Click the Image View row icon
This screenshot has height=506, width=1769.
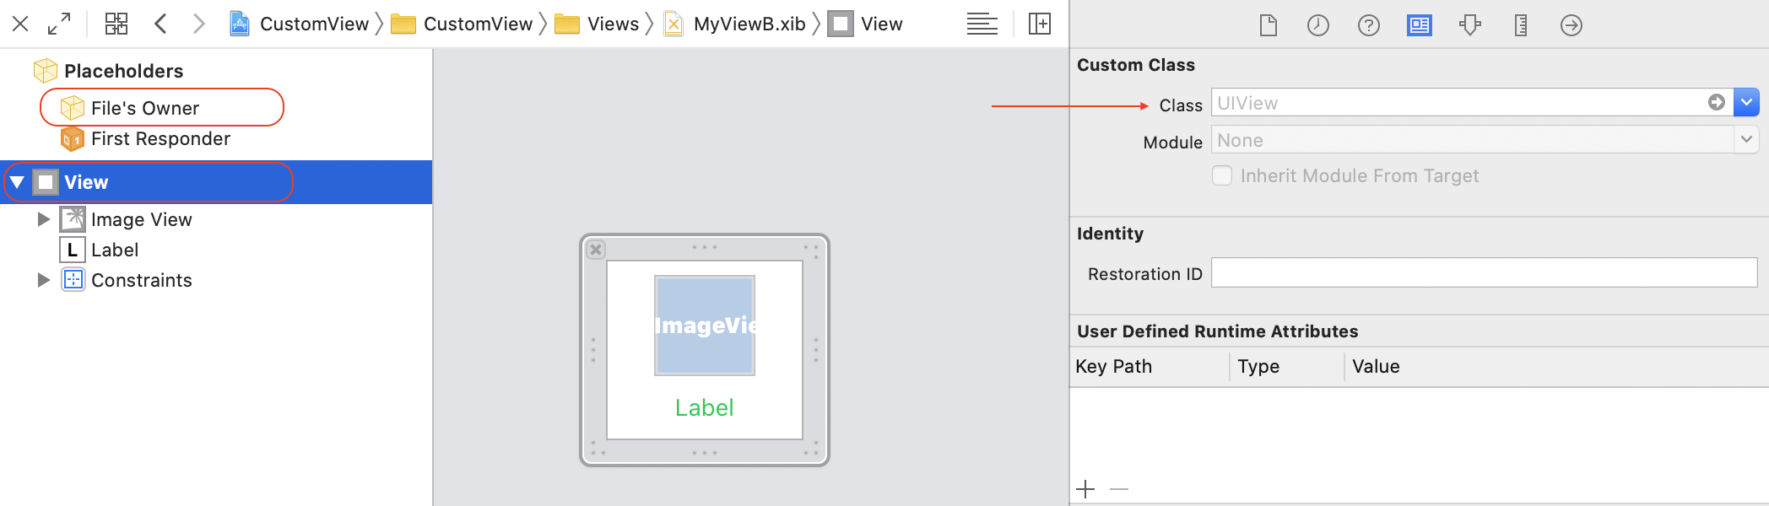click(73, 219)
